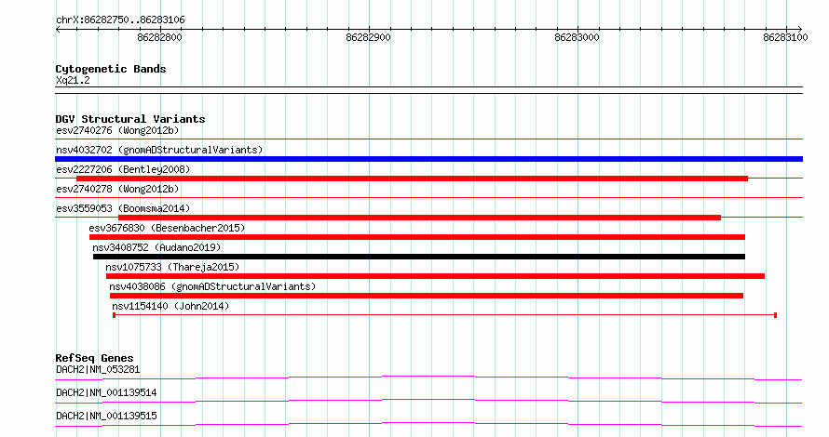The height and width of the screenshot is (437, 829).
Task: Open variant esv2740278 (Wong2012b) label
Action: click(x=117, y=189)
